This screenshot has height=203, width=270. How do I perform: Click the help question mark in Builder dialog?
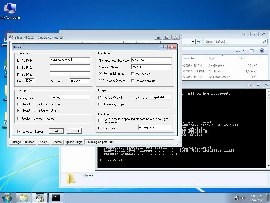163,47
